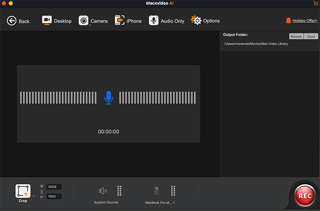
Task: Click the Camera label in toolbar
Action: [99, 21]
